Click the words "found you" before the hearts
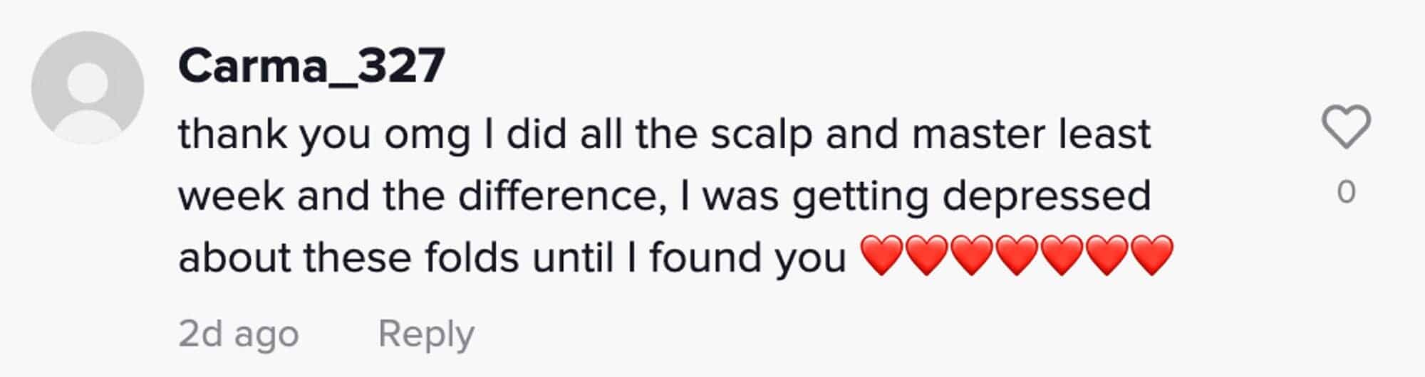This screenshot has width=1425, height=377. pyautogui.click(x=747, y=257)
